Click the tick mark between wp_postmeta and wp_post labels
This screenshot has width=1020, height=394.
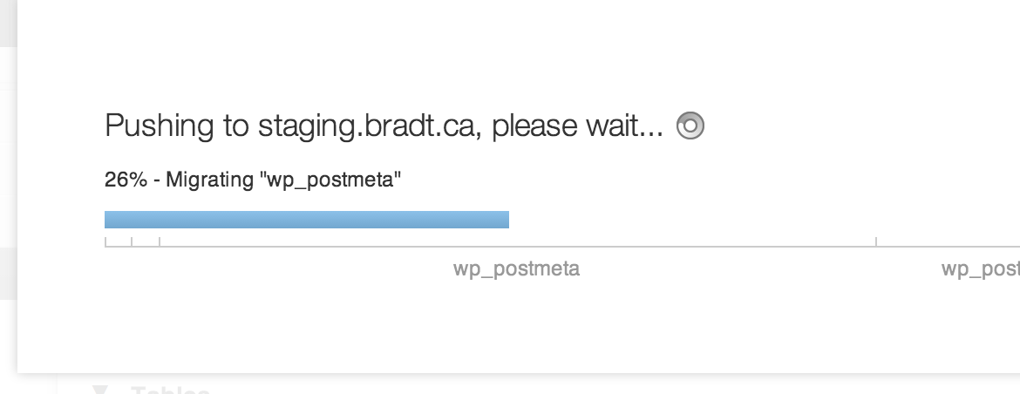(876, 241)
